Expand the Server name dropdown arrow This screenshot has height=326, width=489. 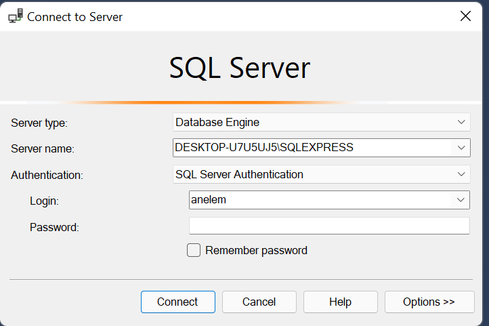tap(461, 147)
